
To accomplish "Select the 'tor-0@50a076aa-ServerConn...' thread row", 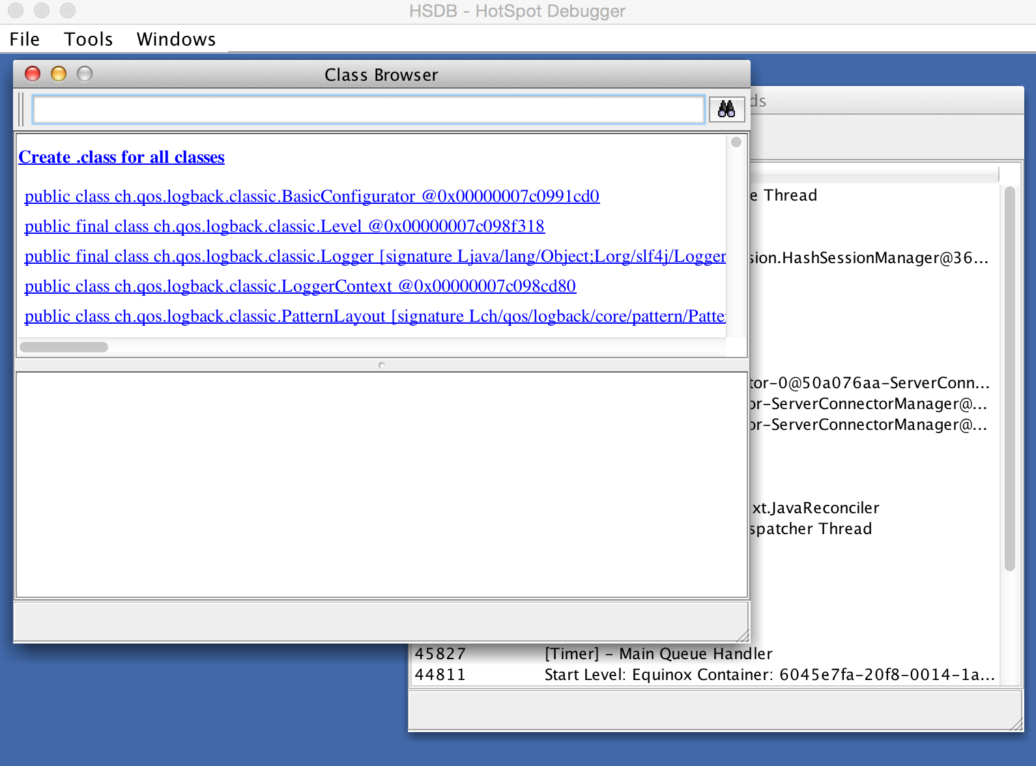I will (874, 383).
